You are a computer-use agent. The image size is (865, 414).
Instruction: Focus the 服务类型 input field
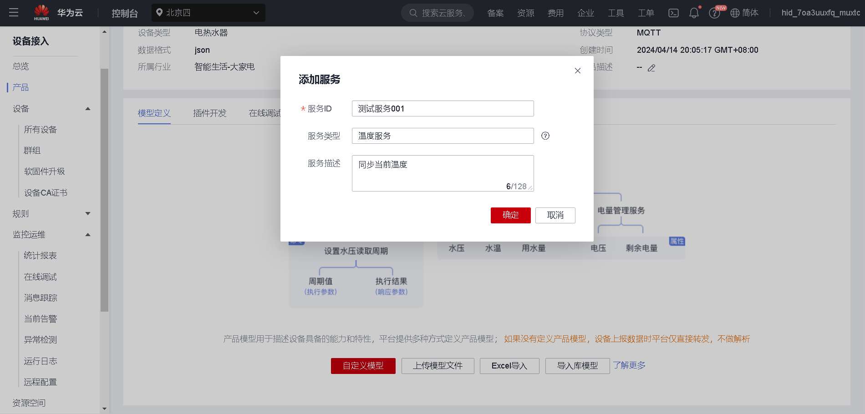[x=443, y=136]
